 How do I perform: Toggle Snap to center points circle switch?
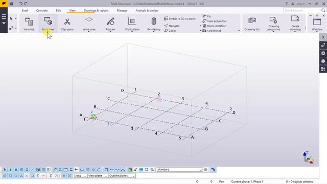pos(16,176)
